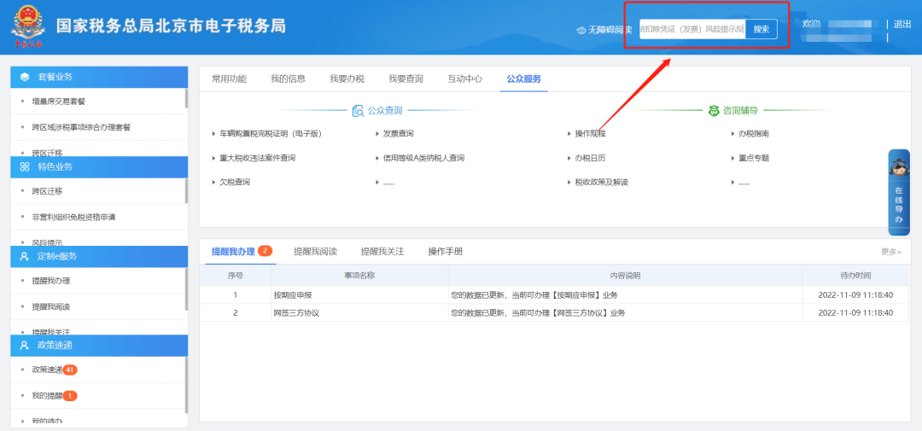Collapse the 定制e服务 sidebar section

(x=99, y=256)
